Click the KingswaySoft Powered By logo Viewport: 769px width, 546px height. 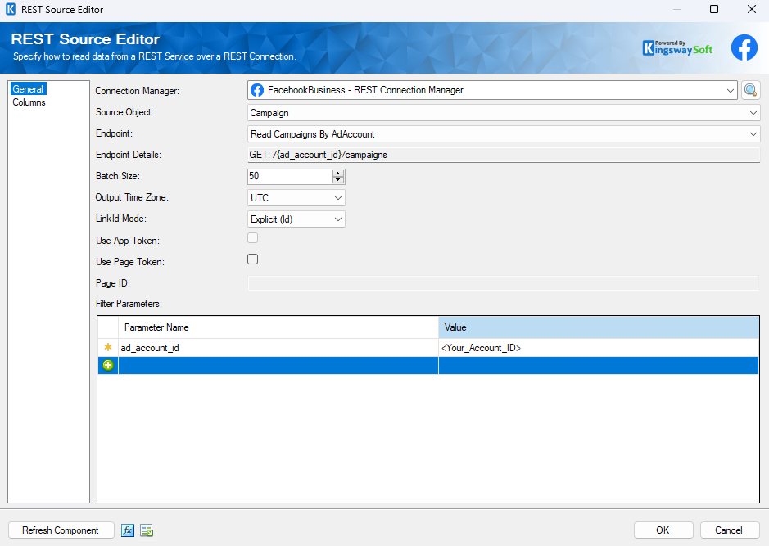(677, 47)
